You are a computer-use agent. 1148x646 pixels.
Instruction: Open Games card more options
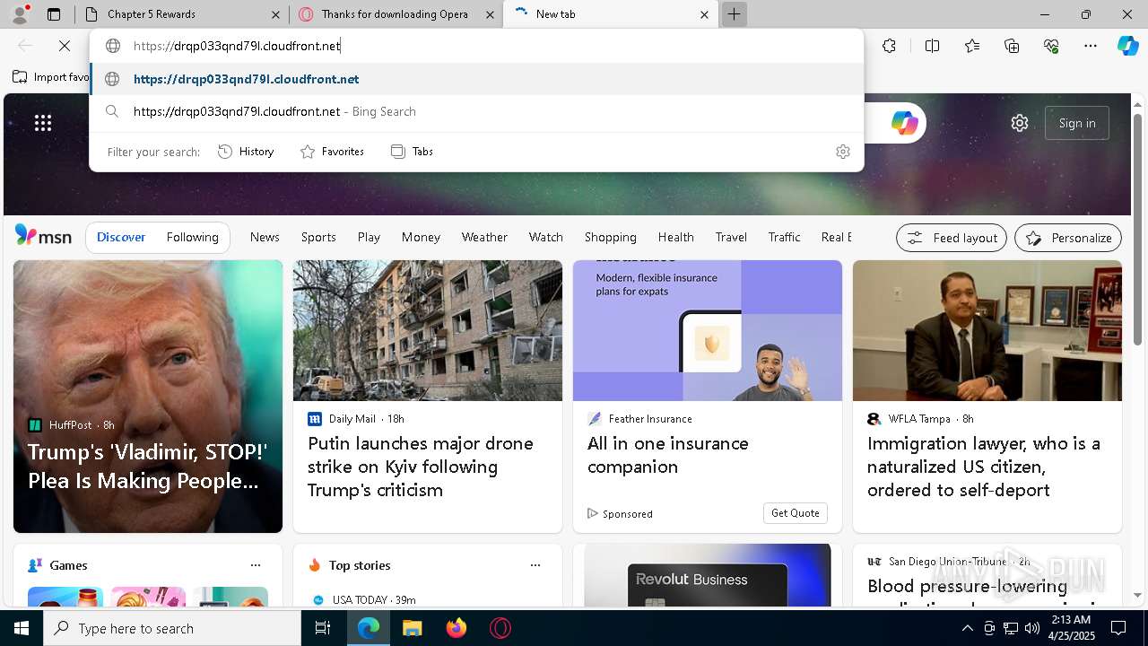(x=256, y=565)
